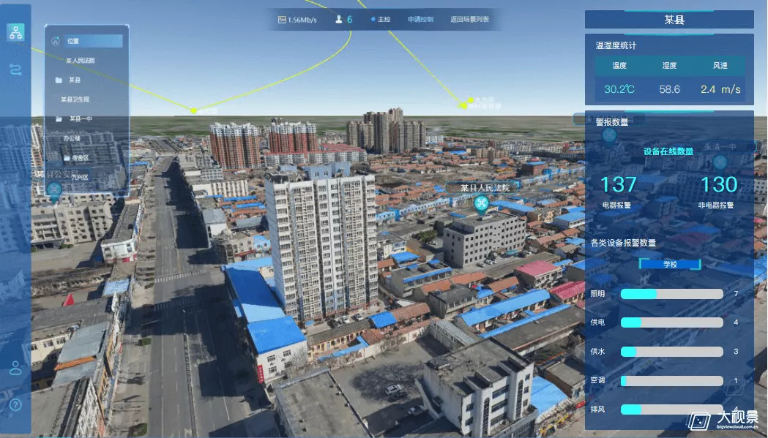The width and height of the screenshot is (768, 438).
Task: Click the 各类设备报警数量 section title
Action: (623, 243)
